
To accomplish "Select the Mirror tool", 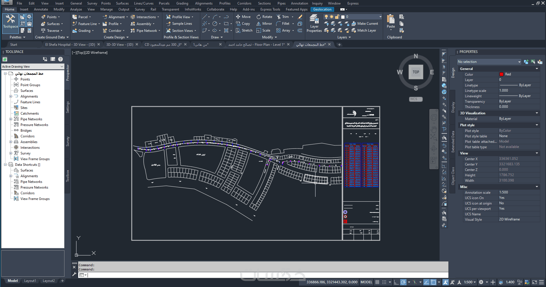I will (x=264, y=24).
